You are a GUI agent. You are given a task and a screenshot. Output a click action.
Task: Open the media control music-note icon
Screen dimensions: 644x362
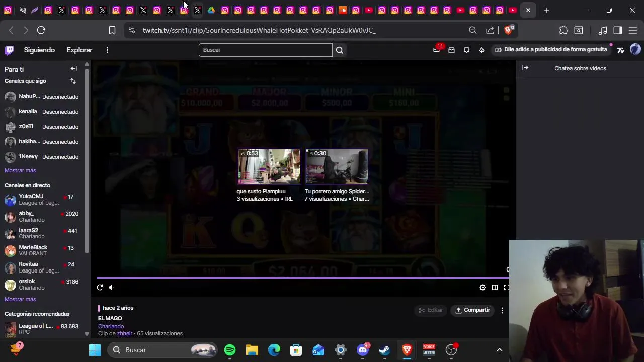pos(603,30)
